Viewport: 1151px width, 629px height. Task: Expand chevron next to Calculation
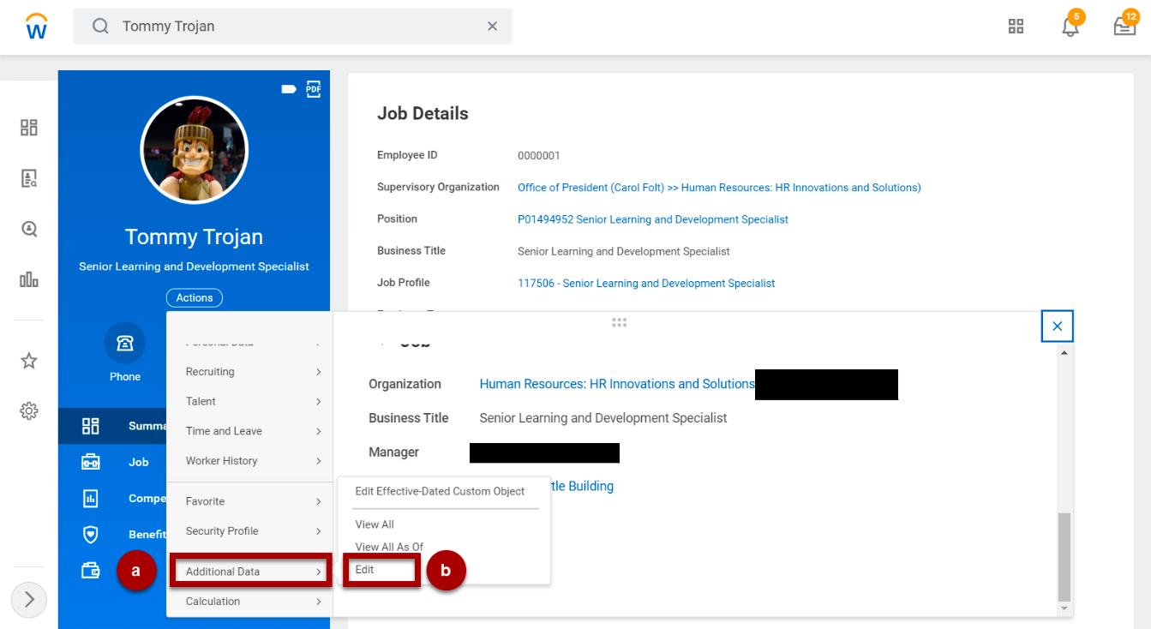point(318,601)
